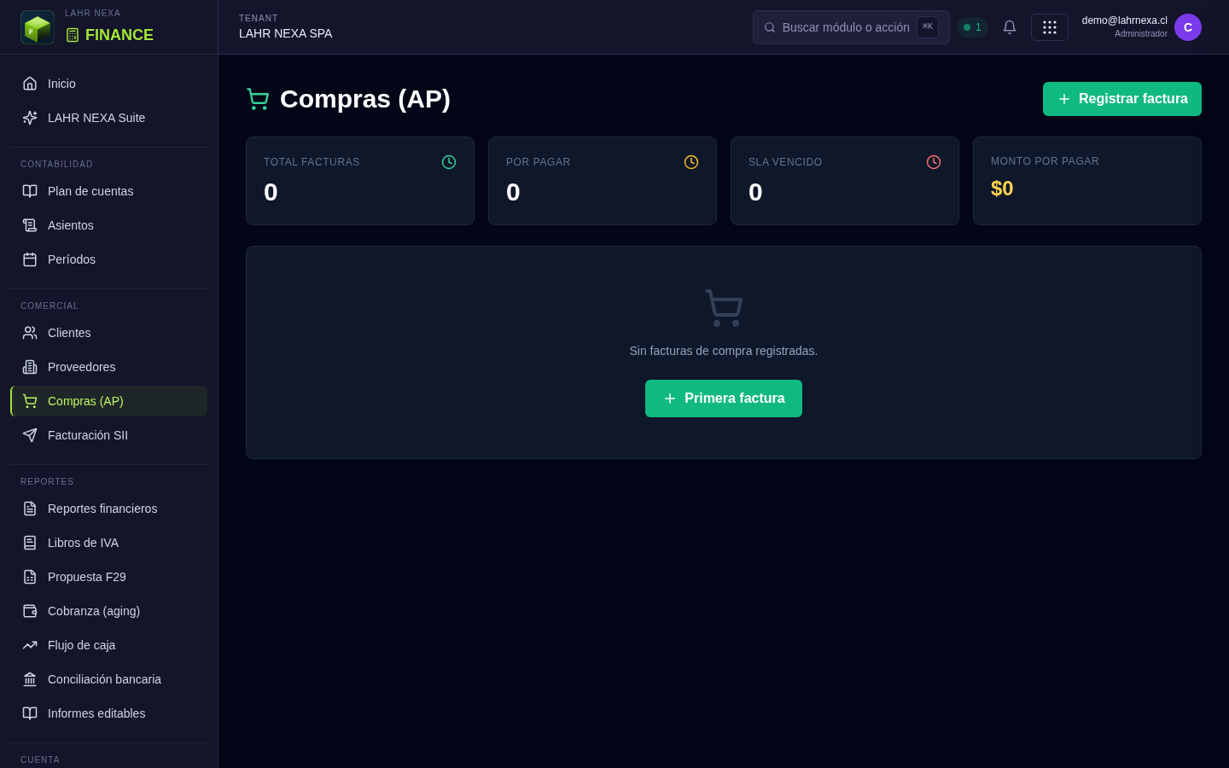Viewport: 1229px width, 768px height.
Task: Click the calendar icon beside Períodos
Action: tap(30, 259)
